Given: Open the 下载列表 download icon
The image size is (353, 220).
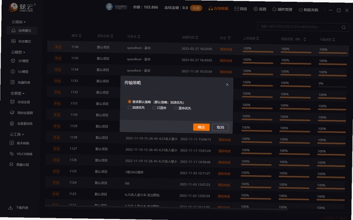Looking at the screenshot, I should click(x=11, y=208).
